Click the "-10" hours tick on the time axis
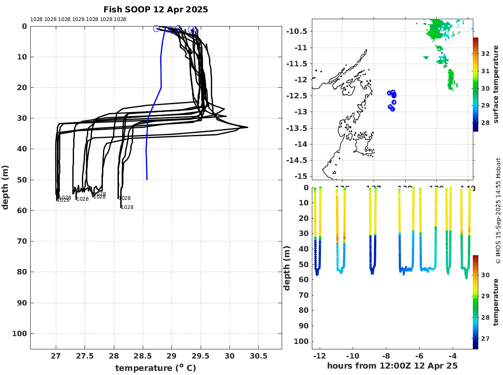This screenshot has width=503, height=375. (x=353, y=356)
